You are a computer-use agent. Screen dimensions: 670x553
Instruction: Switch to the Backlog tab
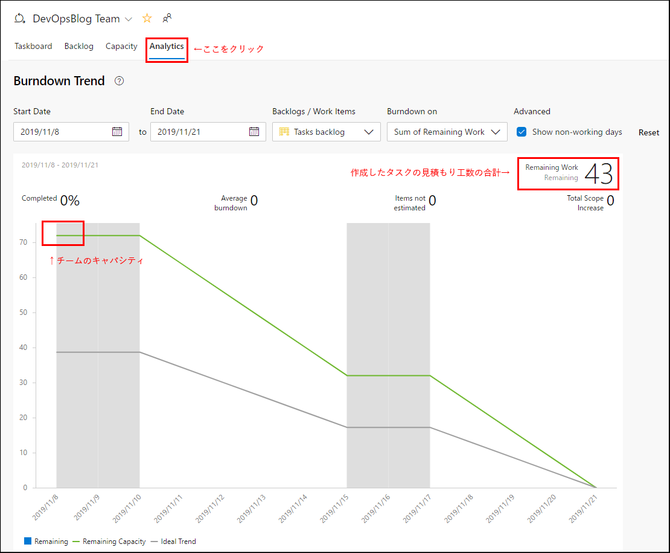pos(79,46)
